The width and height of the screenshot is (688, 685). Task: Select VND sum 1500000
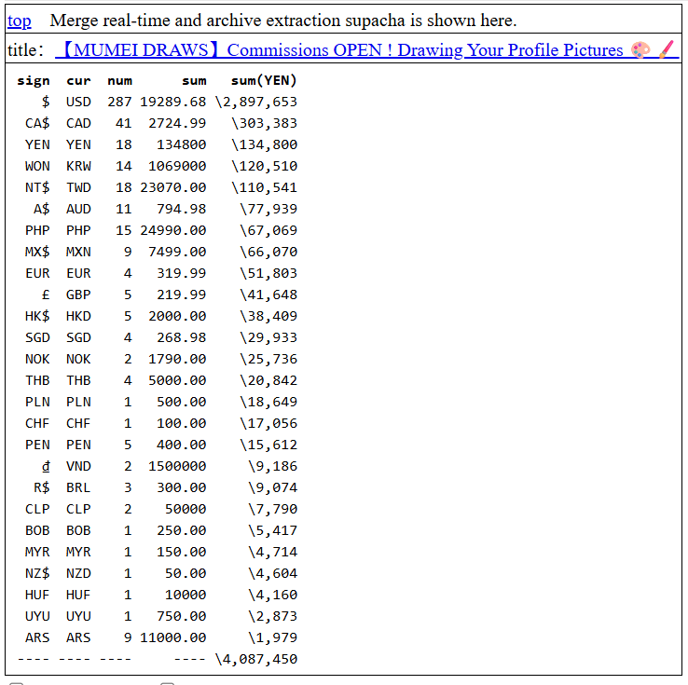(x=177, y=466)
